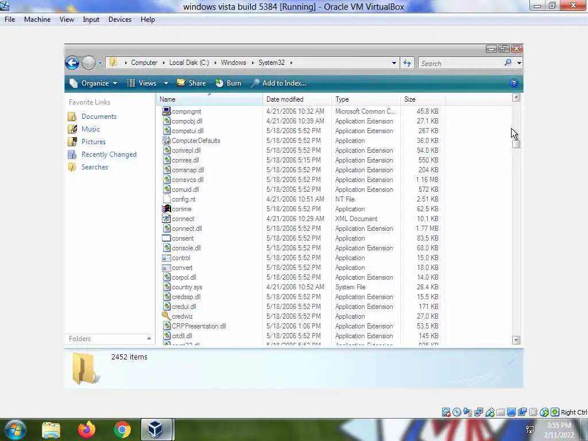Viewport: 588px width, 441px height.
Task: Select file name console.dll
Action: coord(186,248)
